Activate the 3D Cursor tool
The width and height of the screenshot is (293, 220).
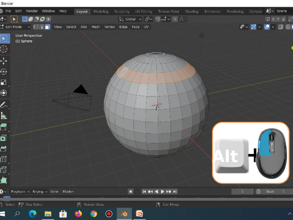pos(4,49)
